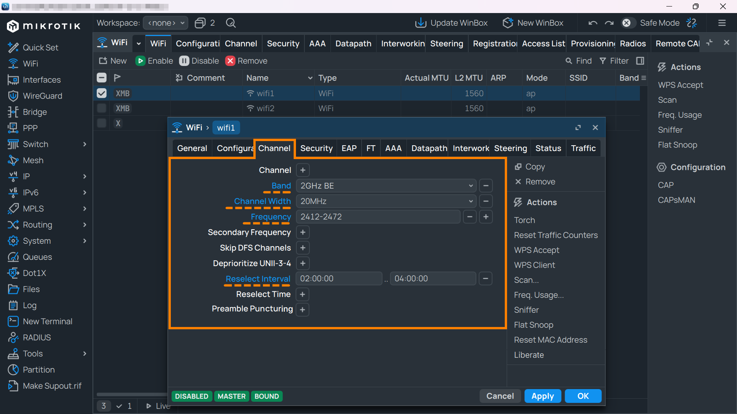Click the Disable pause icon
The width and height of the screenshot is (737, 414).
pos(184,61)
